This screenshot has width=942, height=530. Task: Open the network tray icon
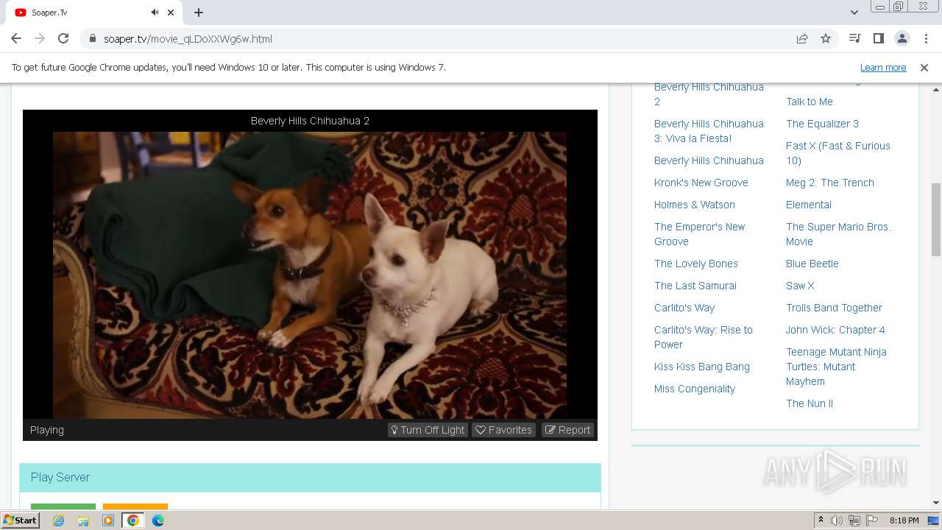point(854,520)
